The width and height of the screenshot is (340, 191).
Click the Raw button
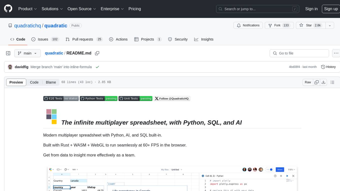308,82
